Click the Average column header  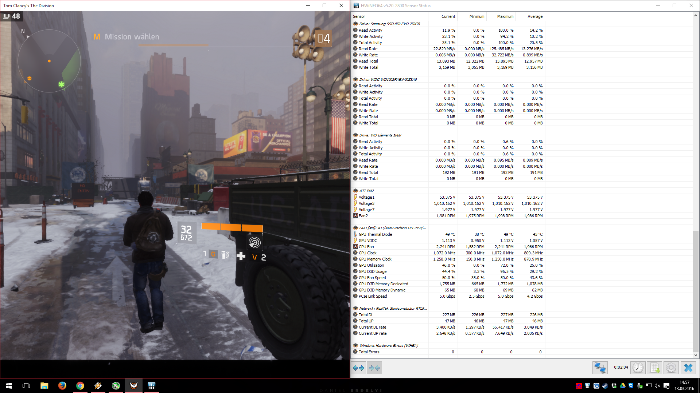coord(535,16)
